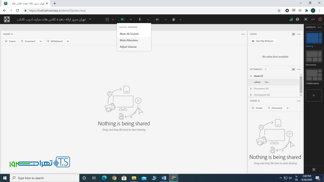Expand the Presenters (0) group
The height and width of the screenshot is (182, 324).
(251, 89)
